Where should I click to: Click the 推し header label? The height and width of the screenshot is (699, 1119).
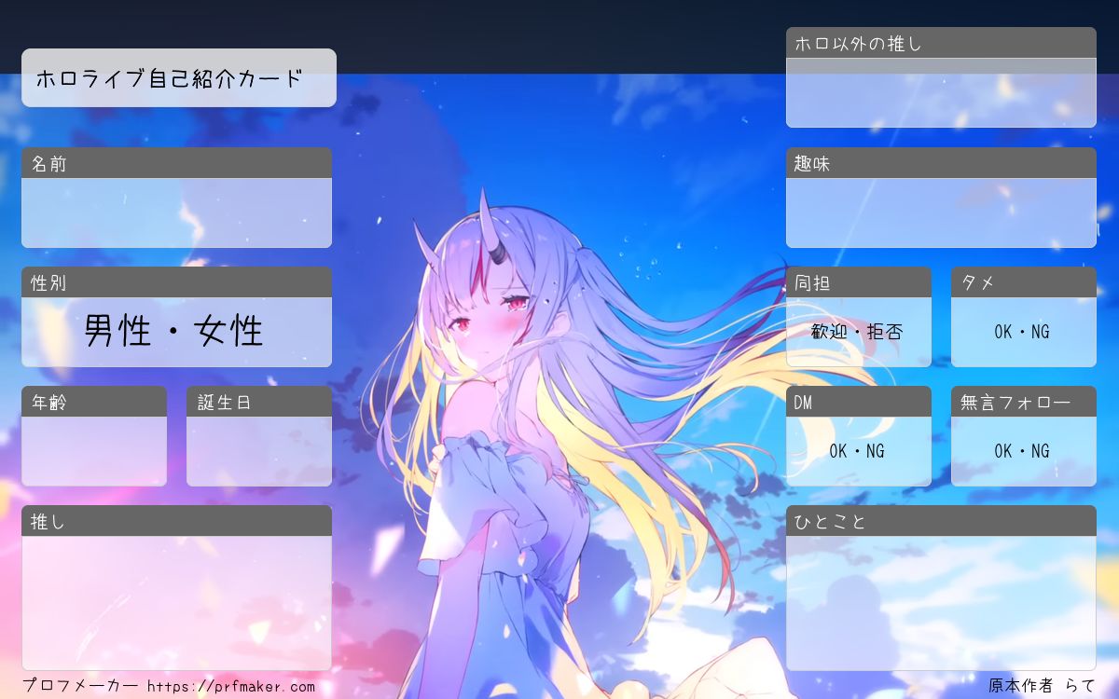pyautogui.click(x=48, y=522)
